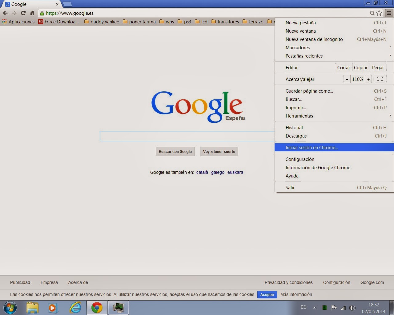
Task: Click the zoom magnifier icon in address bar
Action: (372, 13)
